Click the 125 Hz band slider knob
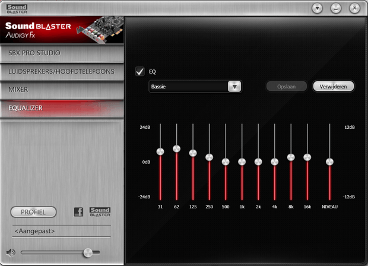This screenshot has height=266, width=368. click(x=193, y=153)
